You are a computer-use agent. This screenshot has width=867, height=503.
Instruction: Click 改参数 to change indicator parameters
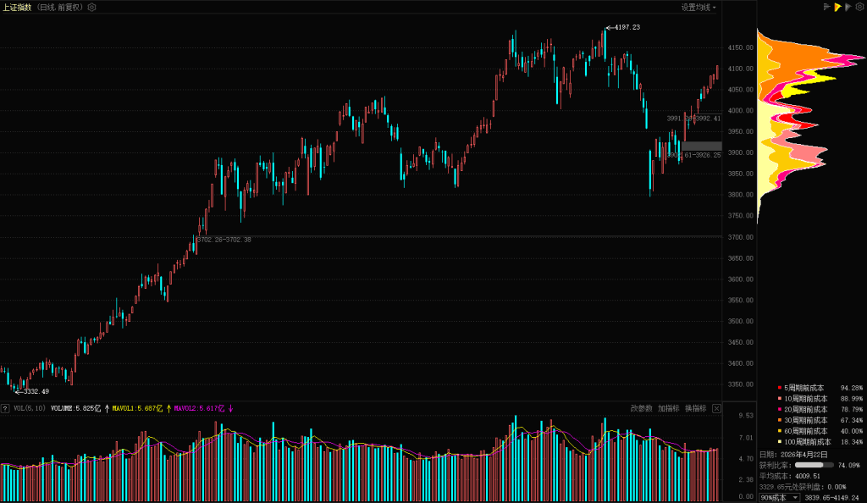pyautogui.click(x=641, y=408)
